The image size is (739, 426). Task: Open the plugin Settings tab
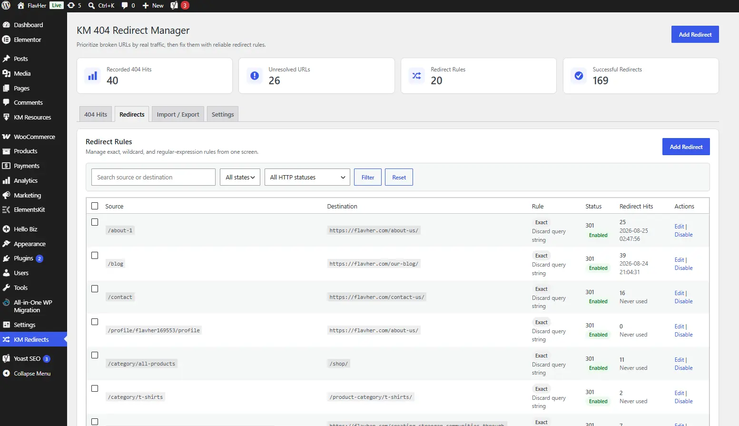pos(223,114)
